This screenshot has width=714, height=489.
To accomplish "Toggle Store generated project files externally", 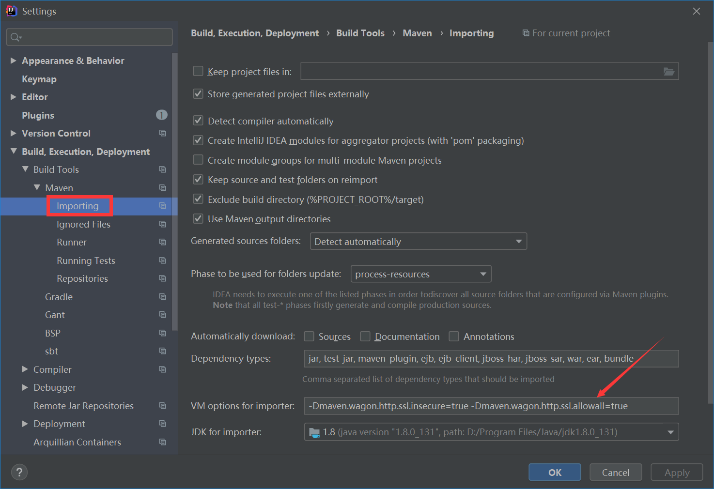I will [198, 93].
